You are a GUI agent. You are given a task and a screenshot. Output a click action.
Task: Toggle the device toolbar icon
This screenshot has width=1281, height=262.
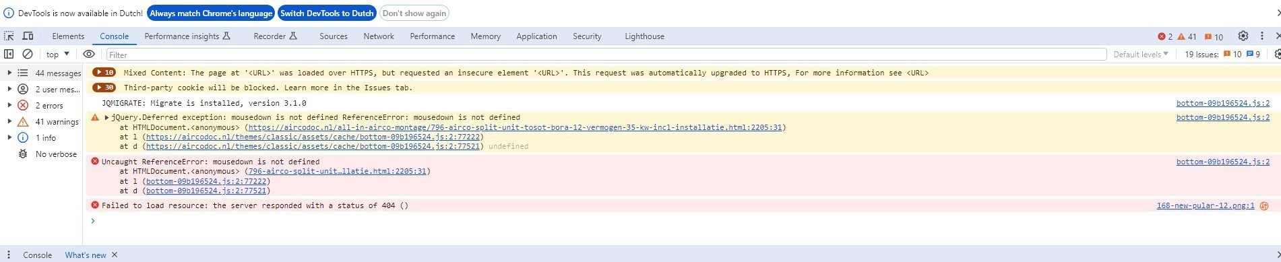(x=28, y=36)
